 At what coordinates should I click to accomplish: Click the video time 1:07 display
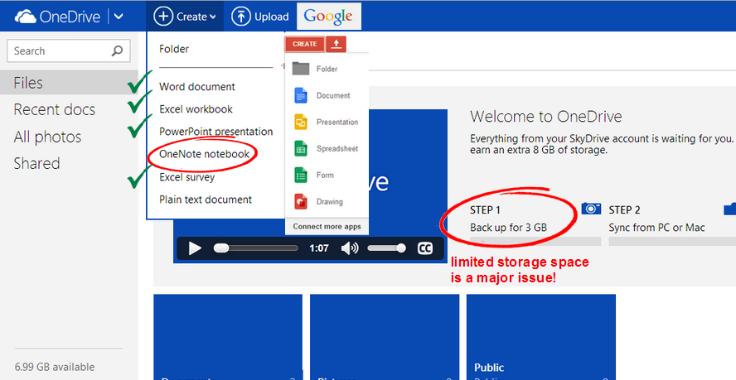[319, 248]
